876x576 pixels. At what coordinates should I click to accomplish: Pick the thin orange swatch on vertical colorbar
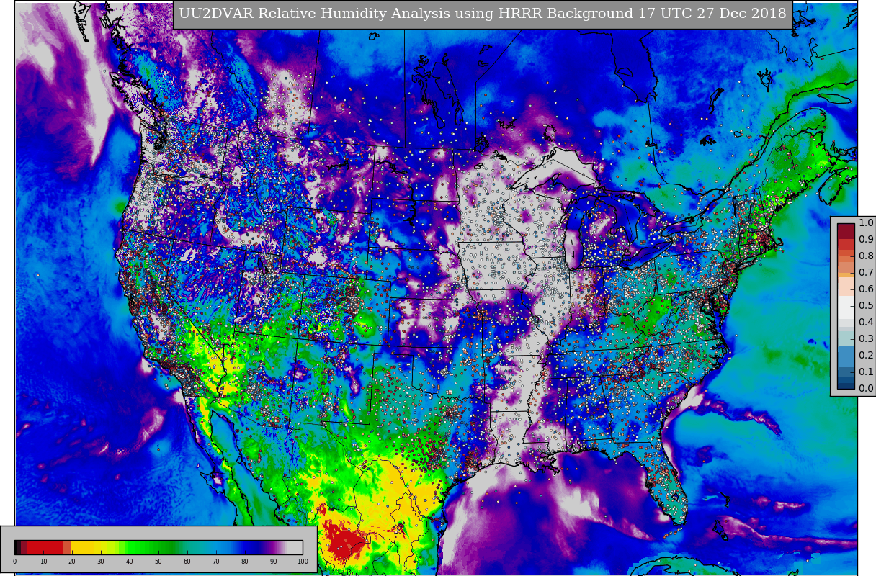click(846, 275)
